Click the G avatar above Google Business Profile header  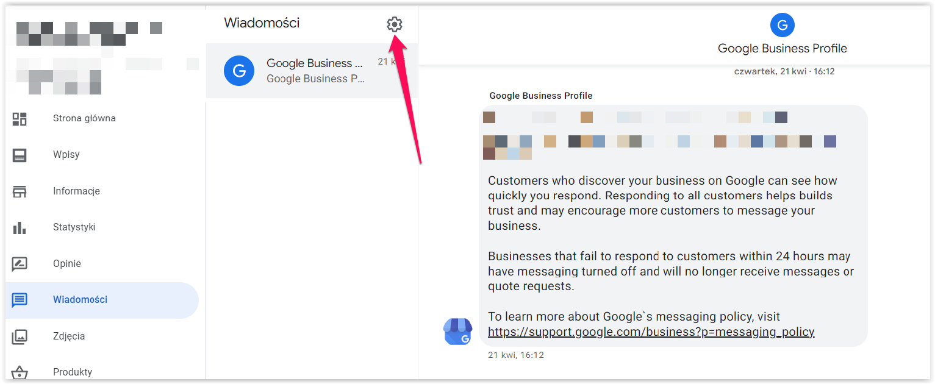pos(783,25)
